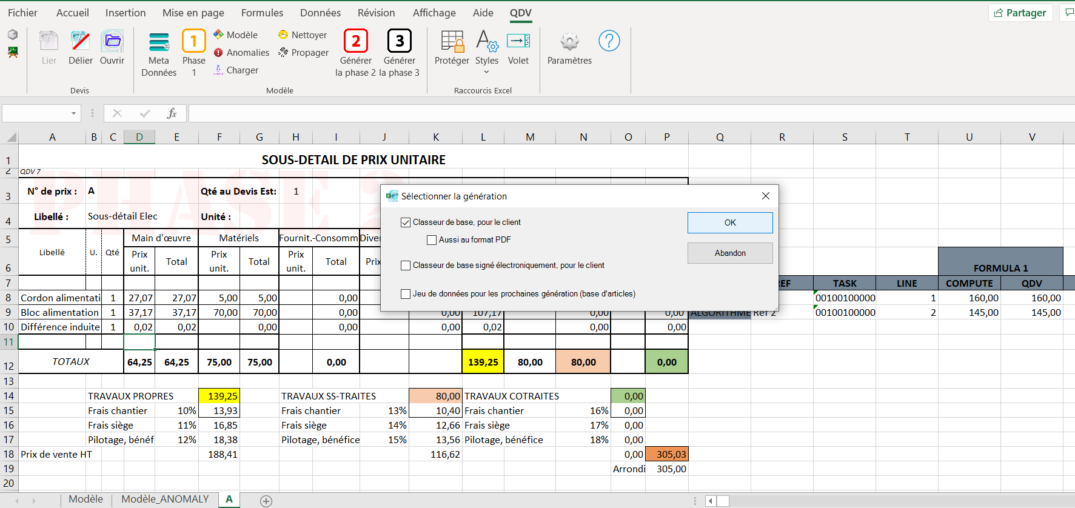Image resolution: width=1075 pixels, height=508 pixels.
Task: Check Jeu de données pour prochaines génération
Action: tap(406, 294)
